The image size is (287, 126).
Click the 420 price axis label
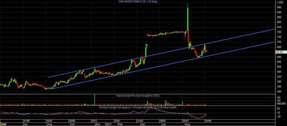click(x=279, y=77)
